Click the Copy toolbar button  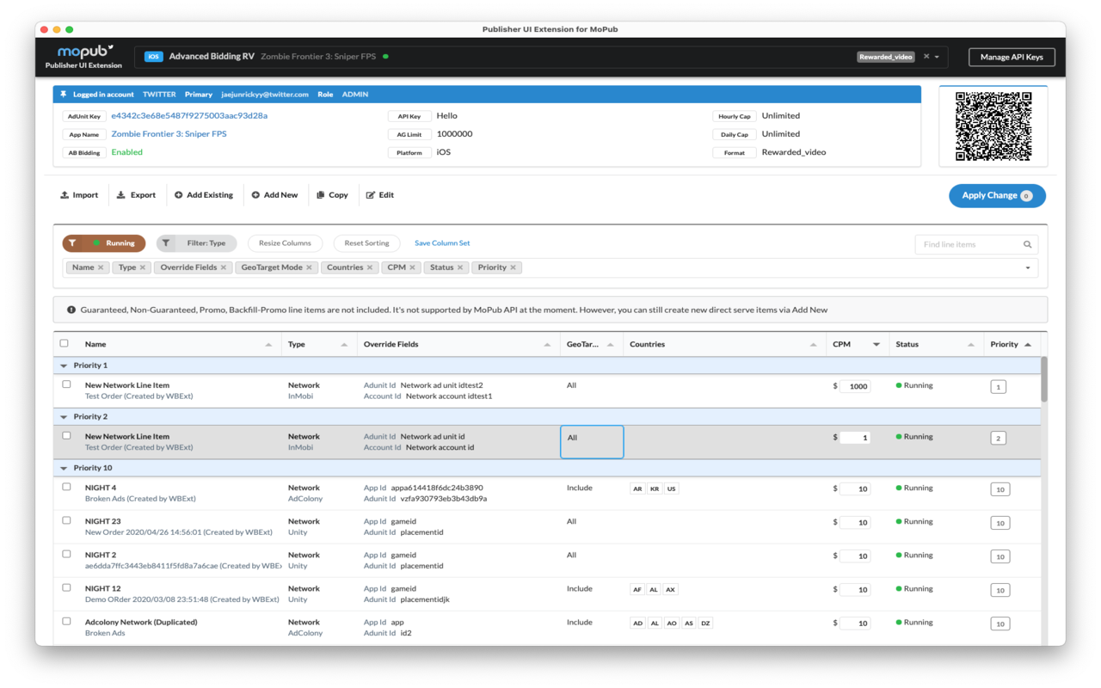[332, 195]
